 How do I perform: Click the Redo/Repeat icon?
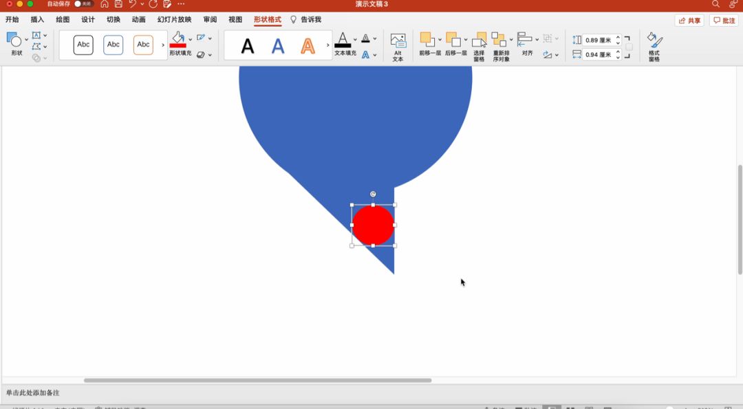click(x=153, y=4)
